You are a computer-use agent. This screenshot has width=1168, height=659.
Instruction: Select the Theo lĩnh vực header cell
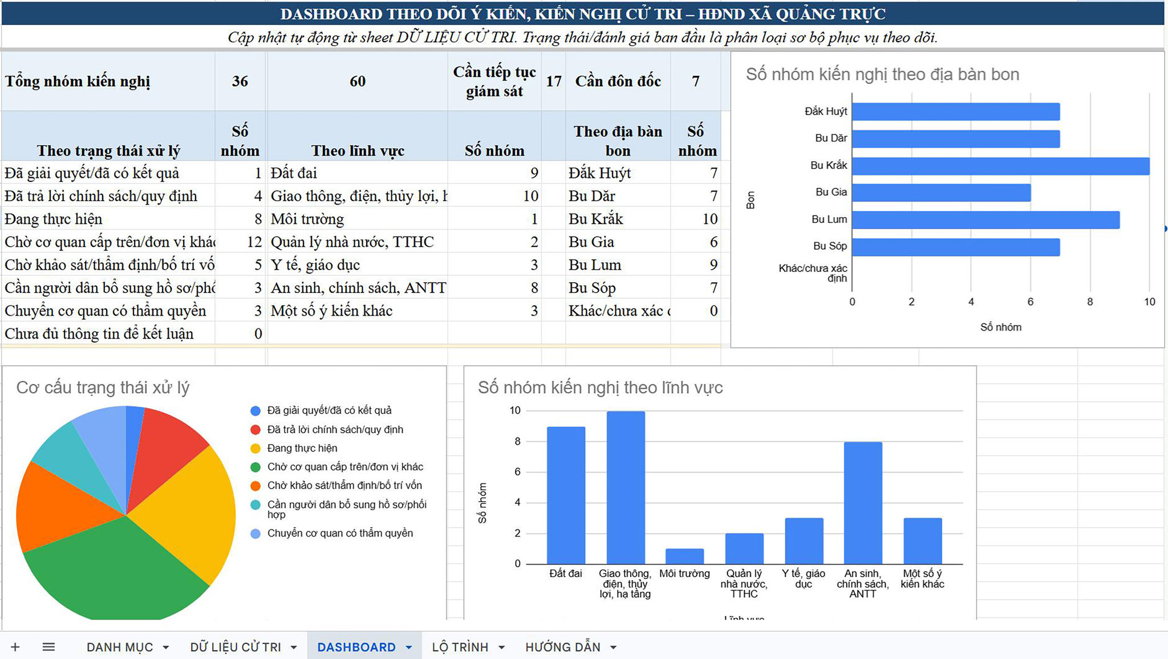358,136
